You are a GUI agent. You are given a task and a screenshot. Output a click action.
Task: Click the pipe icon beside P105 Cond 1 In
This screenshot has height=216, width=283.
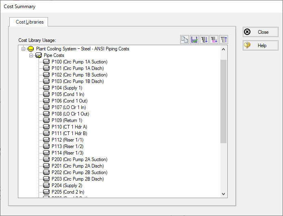pyautogui.click(x=46, y=94)
